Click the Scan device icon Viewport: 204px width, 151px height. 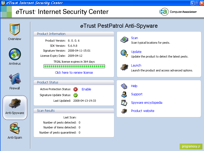tap(124, 40)
